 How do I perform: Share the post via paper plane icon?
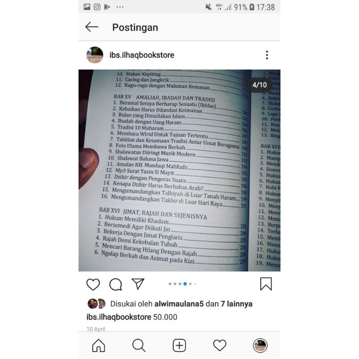tap(138, 284)
